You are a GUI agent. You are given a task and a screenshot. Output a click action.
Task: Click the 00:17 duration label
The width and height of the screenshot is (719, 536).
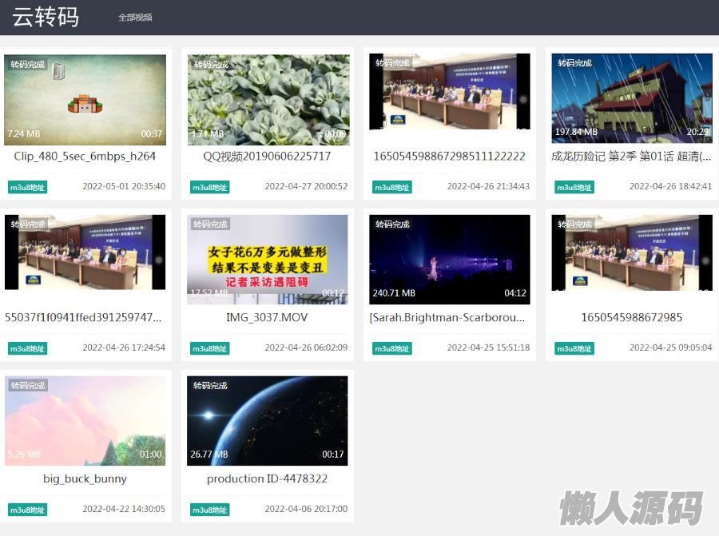333,455
